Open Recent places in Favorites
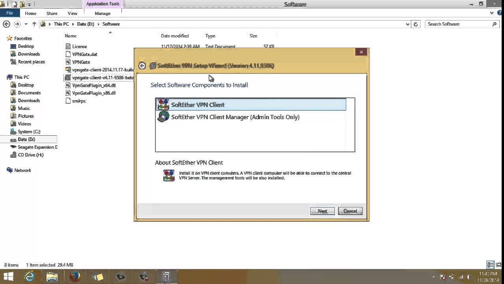This screenshot has height=284, width=504. (31, 62)
